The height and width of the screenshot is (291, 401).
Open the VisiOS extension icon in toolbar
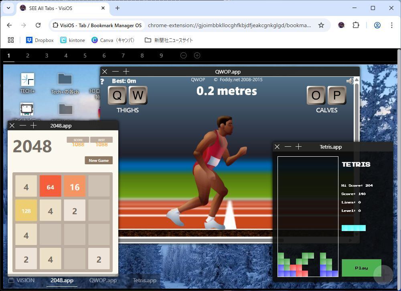click(x=341, y=25)
